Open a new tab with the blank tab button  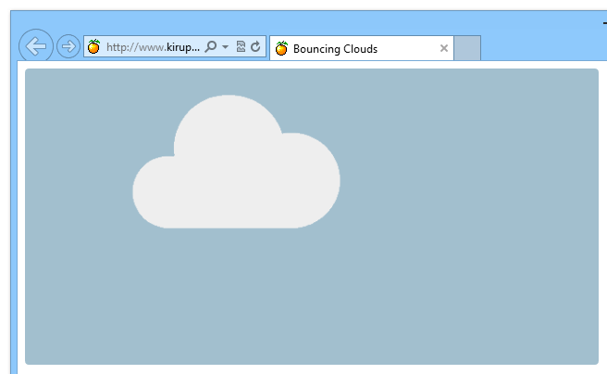coord(467,49)
